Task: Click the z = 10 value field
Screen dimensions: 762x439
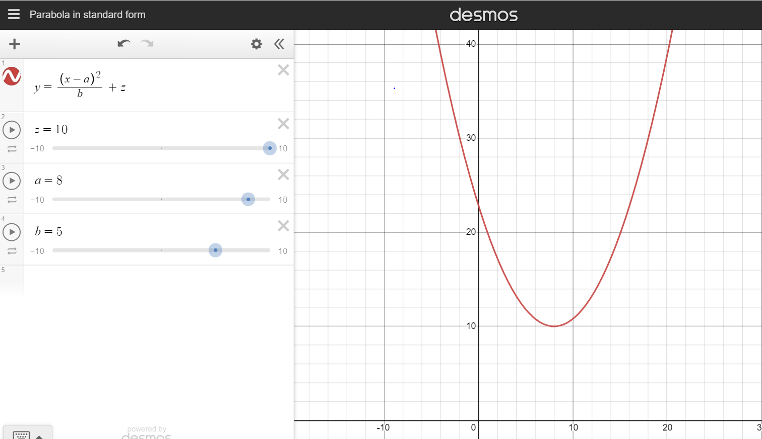Action: (x=51, y=129)
